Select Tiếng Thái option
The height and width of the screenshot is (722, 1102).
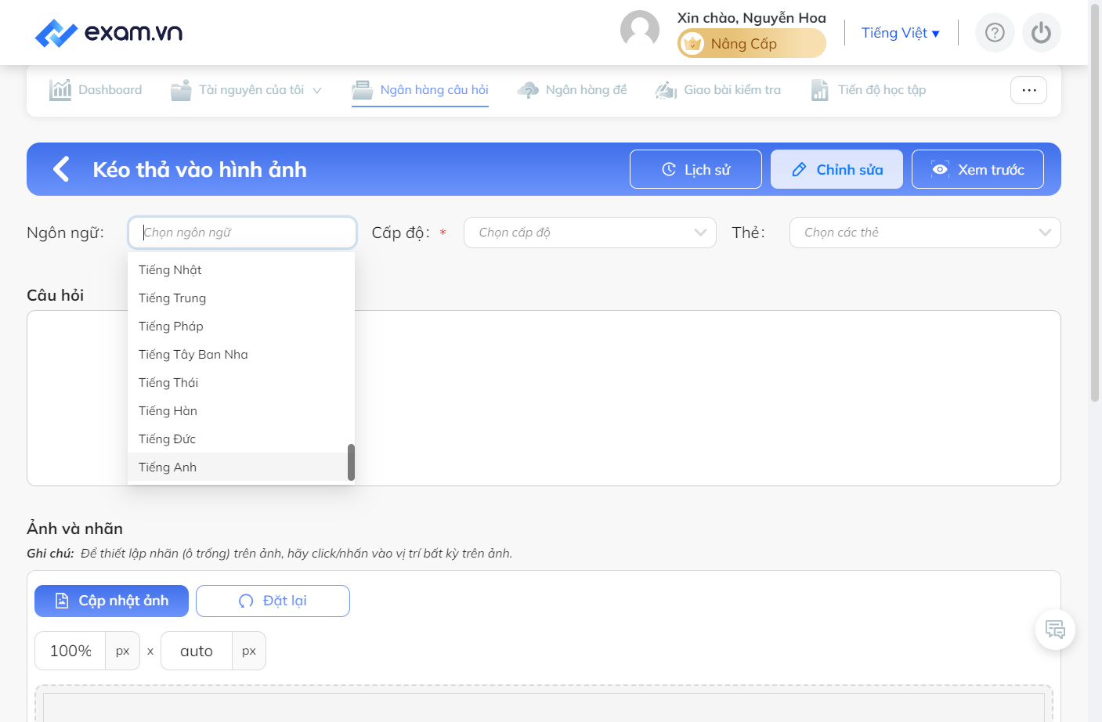(241, 382)
